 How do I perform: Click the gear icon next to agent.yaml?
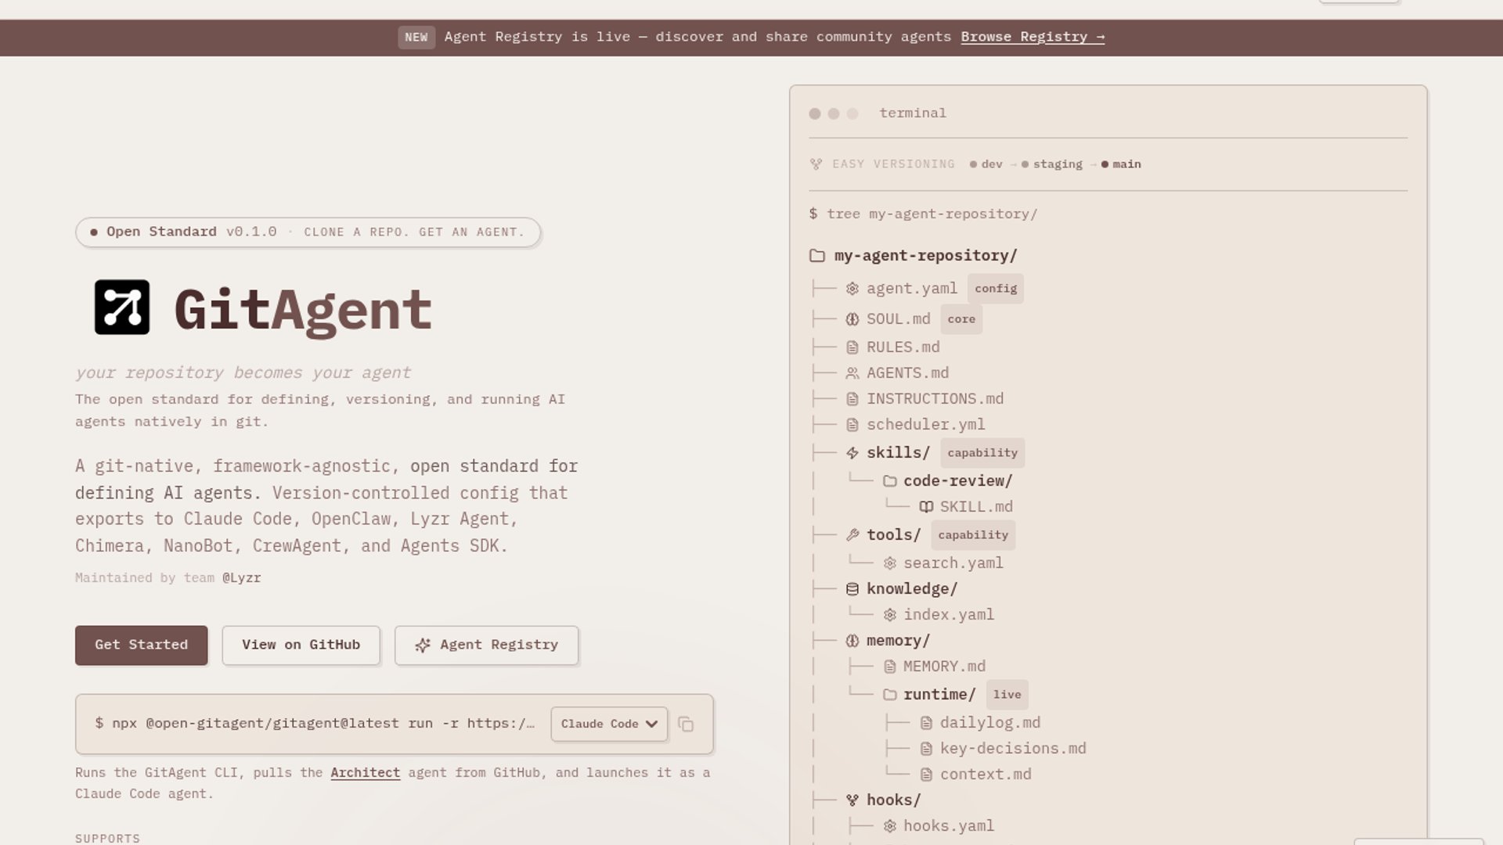coord(852,289)
